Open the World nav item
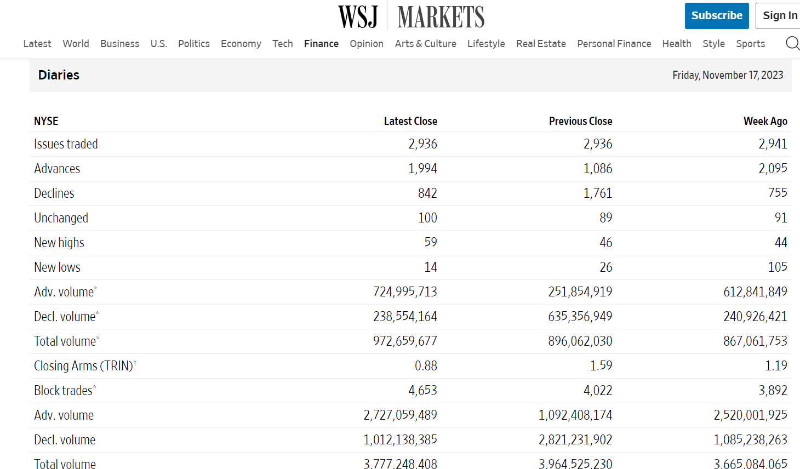Viewport: 800px width, 469px height. pos(76,44)
